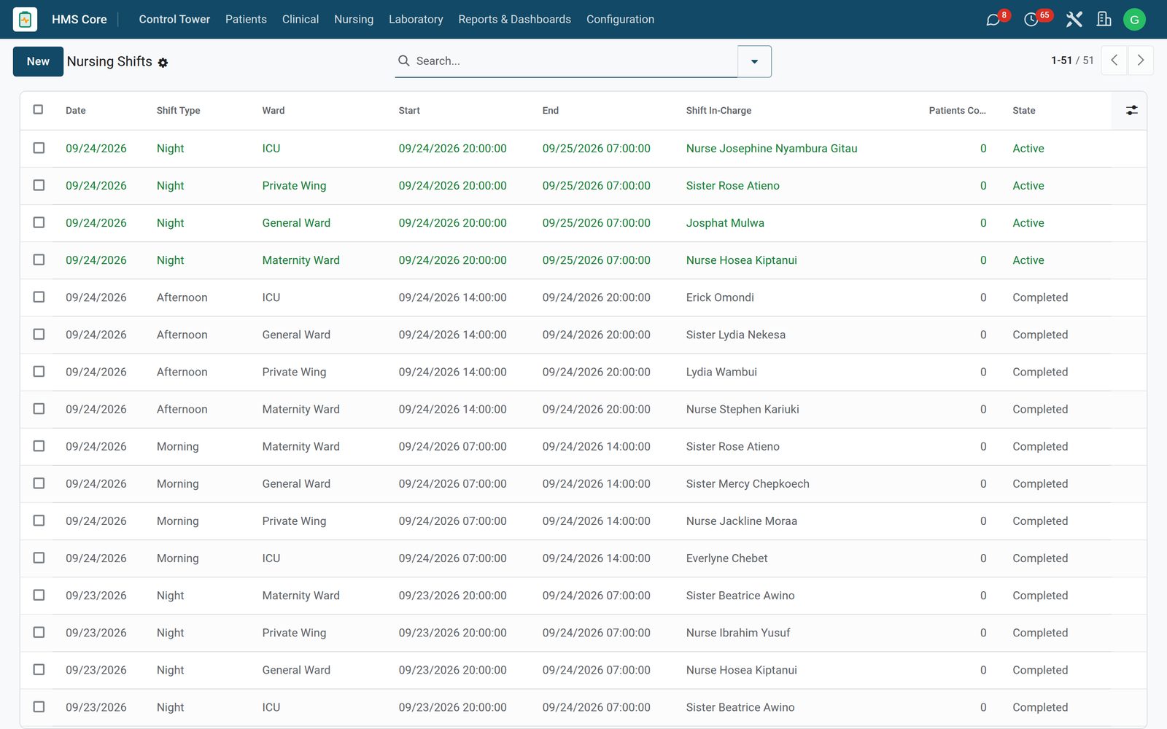The image size is (1167, 729).
Task: Click the Nursing Shifts settings gear icon
Action: tap(163, 63)
